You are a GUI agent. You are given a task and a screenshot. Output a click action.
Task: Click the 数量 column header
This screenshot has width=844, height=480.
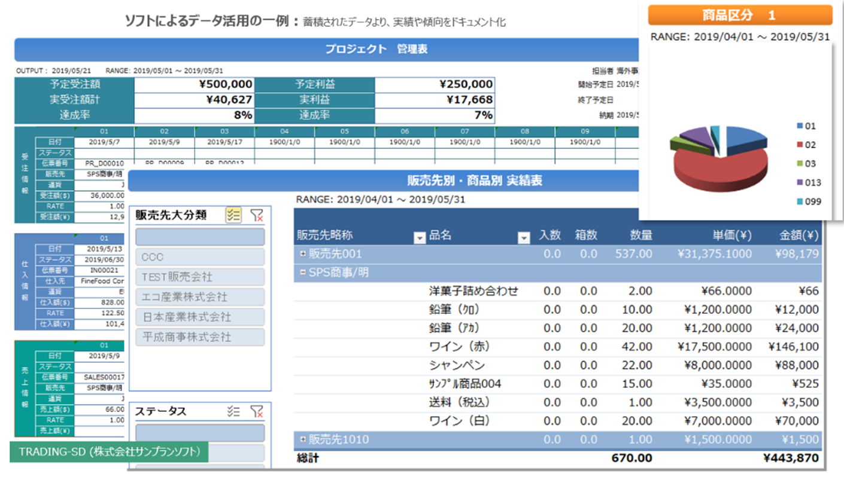[x=641, y=236]
